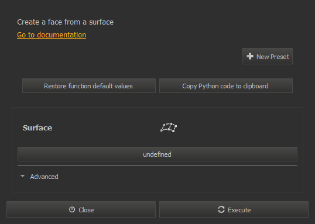This screenshot has width=315, height=224.
Task: Select the undefined surface value field
Action: pyautogui.click(x=158, y=154)
